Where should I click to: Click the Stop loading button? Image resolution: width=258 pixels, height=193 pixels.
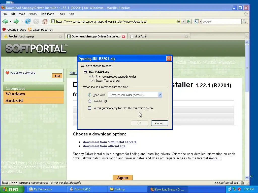pos(36,22)
